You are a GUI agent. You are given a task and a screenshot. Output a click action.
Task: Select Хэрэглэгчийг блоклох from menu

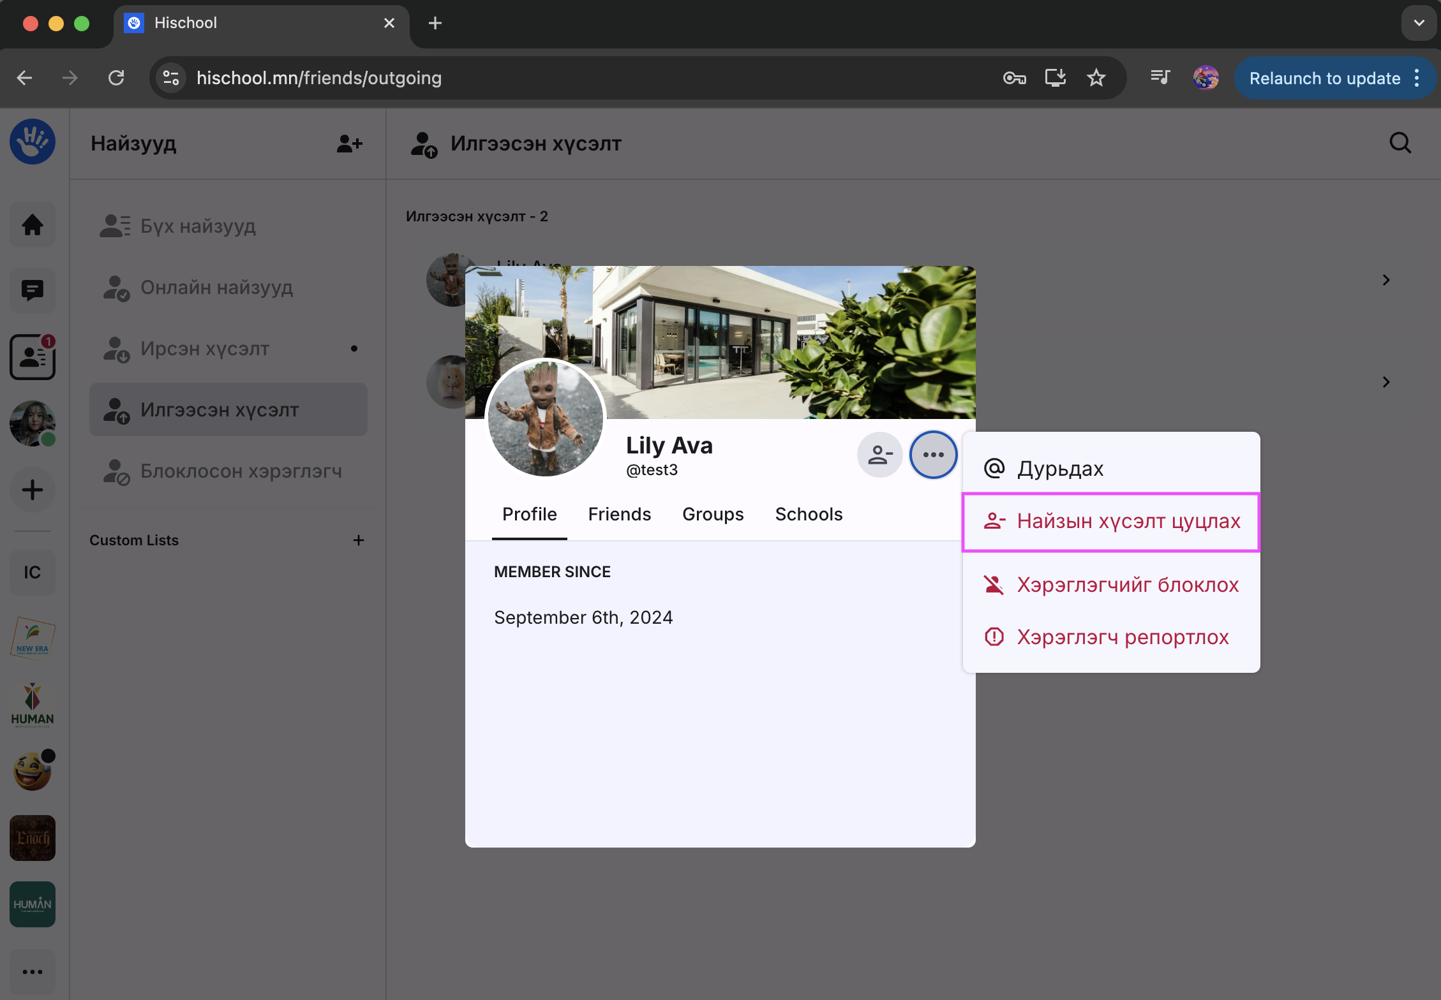[x=1110, y=585]
